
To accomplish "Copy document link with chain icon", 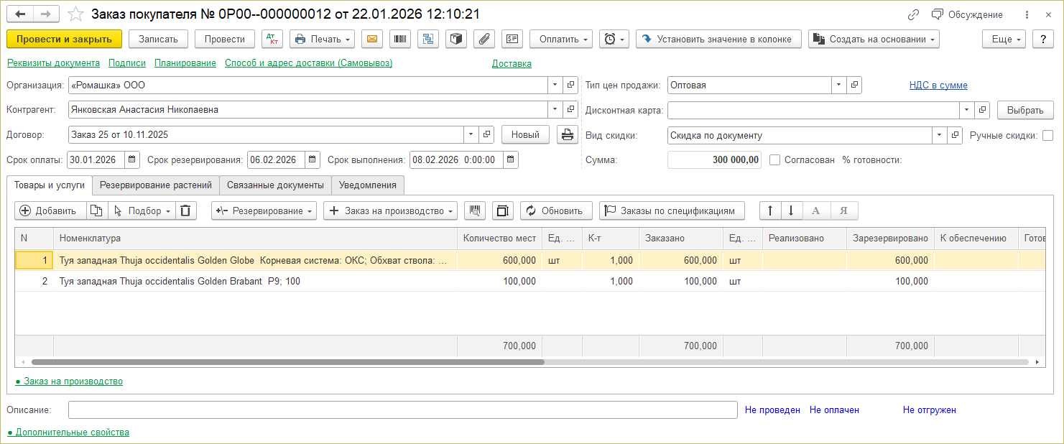I will [x=913, y=14].
